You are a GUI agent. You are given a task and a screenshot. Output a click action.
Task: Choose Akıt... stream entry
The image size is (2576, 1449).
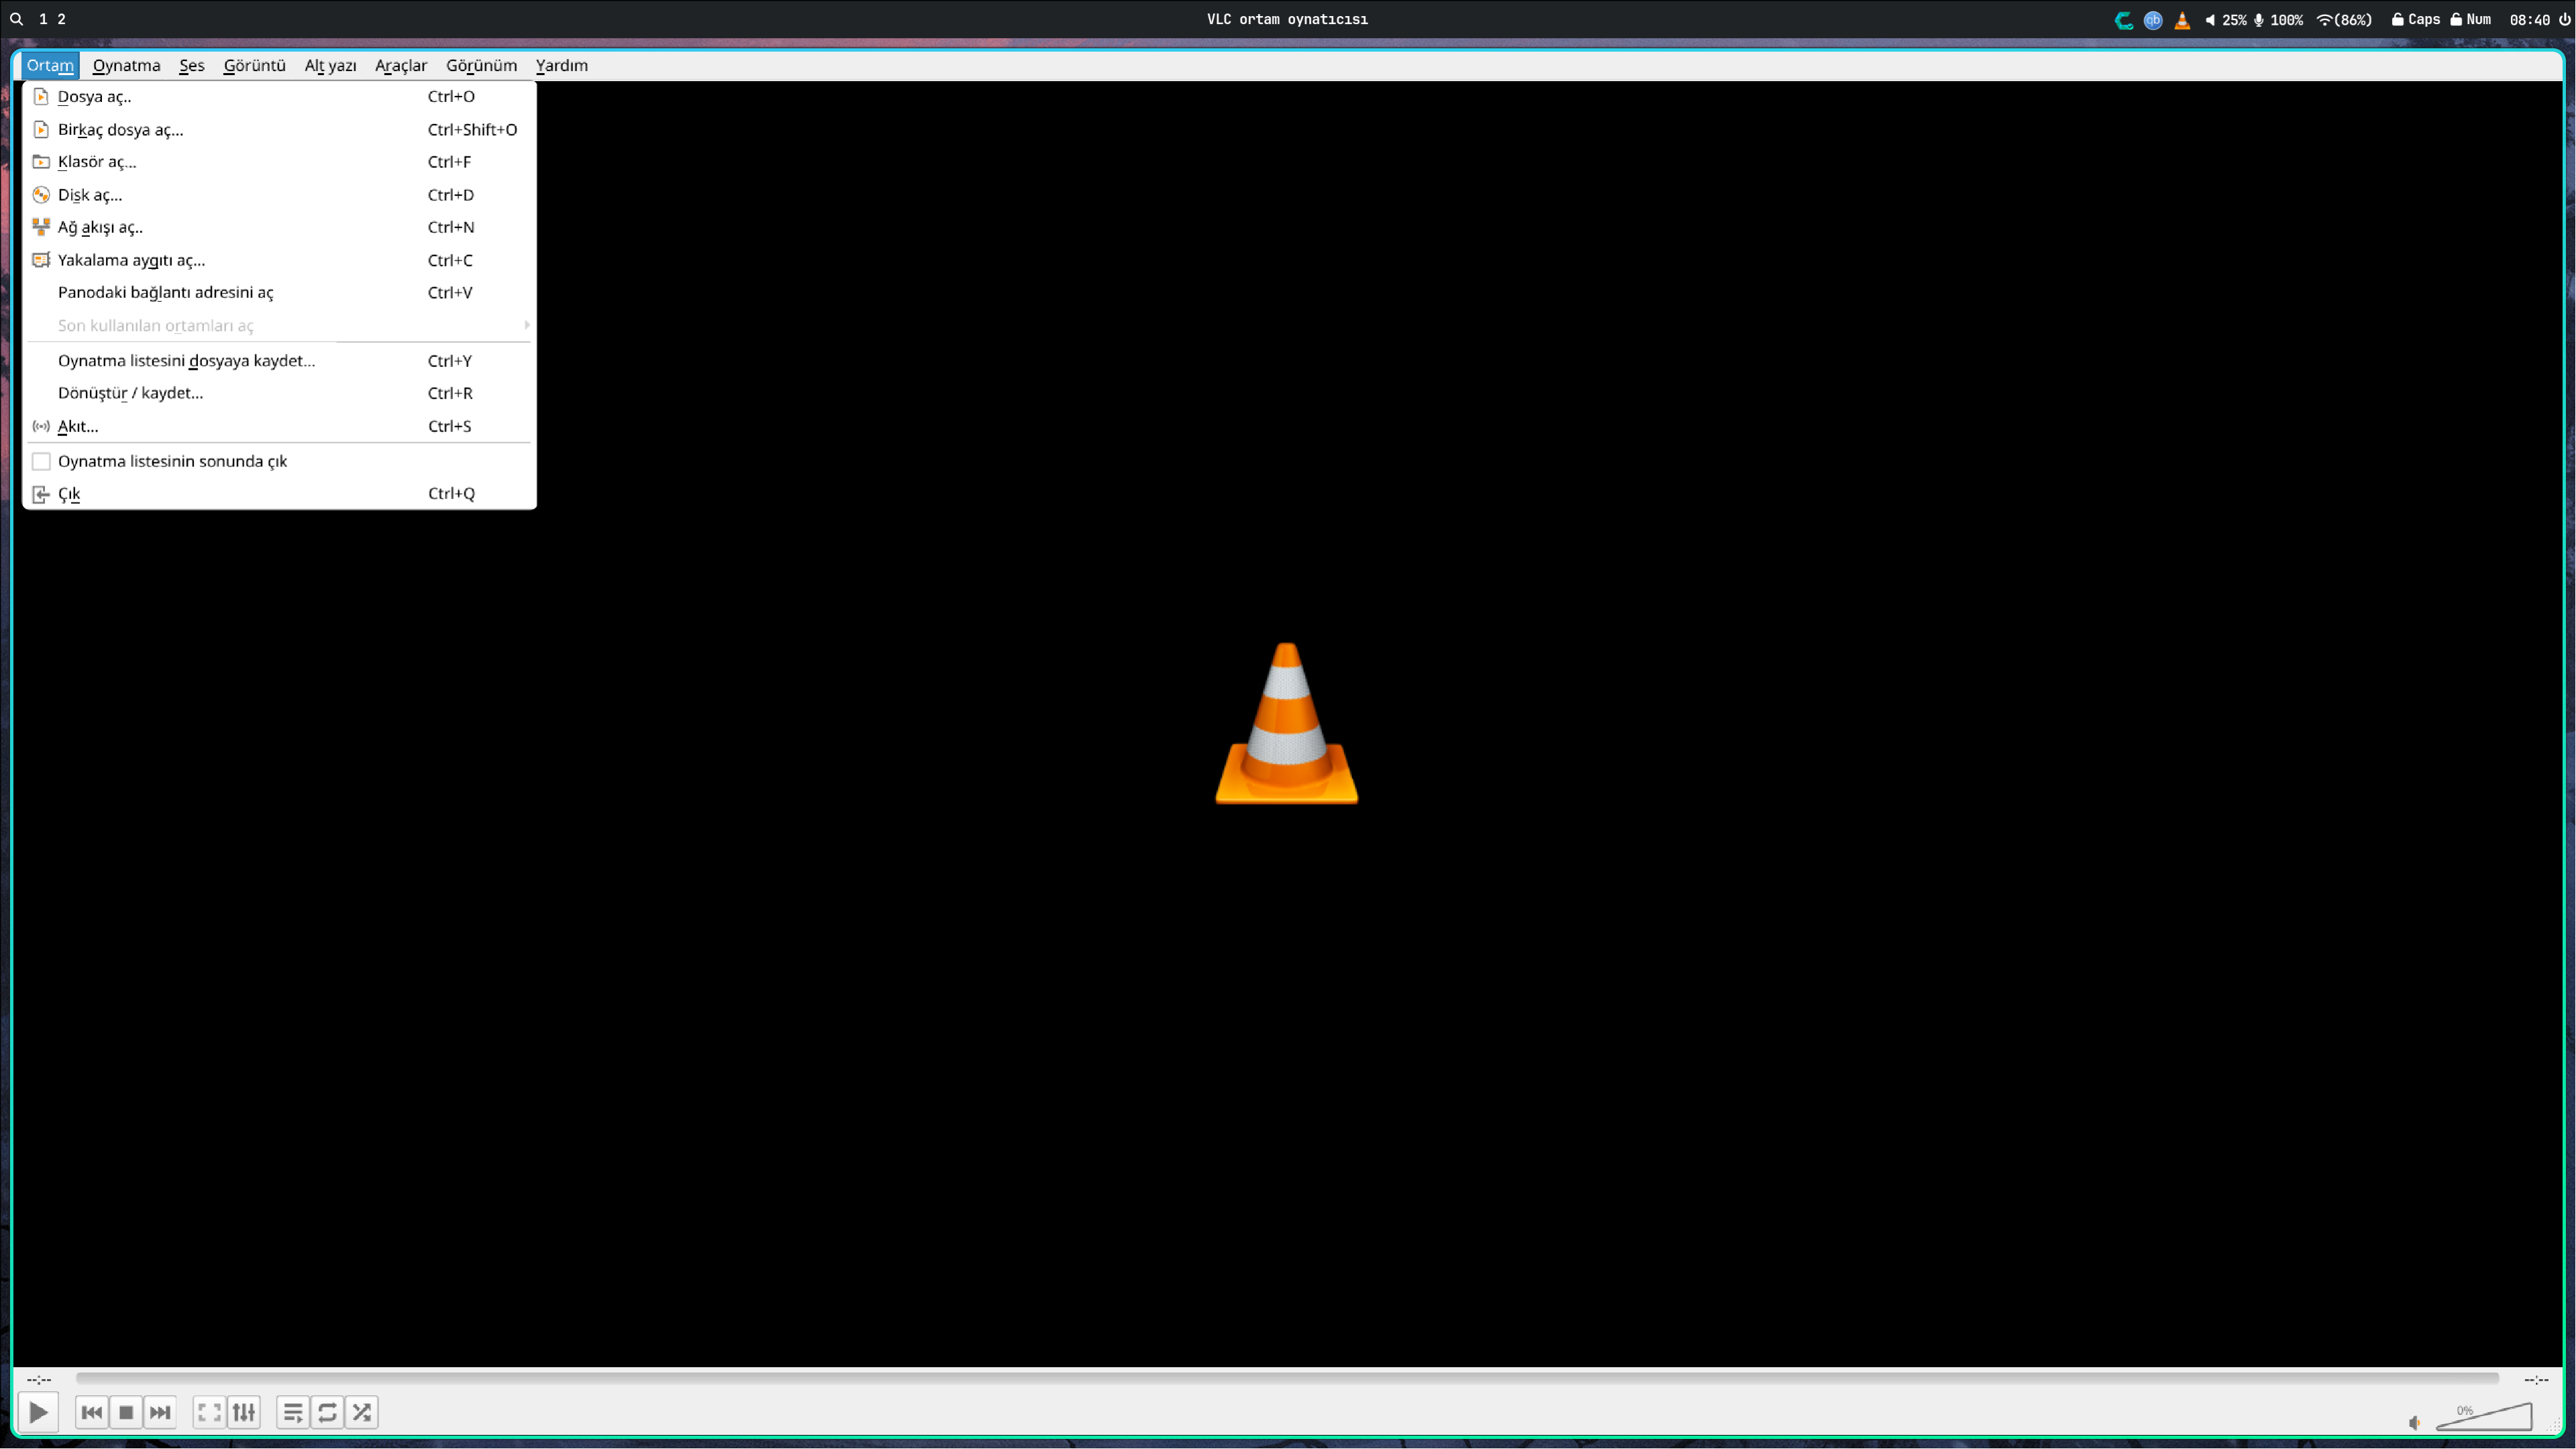pyautogui.click(x=279, y=426)
